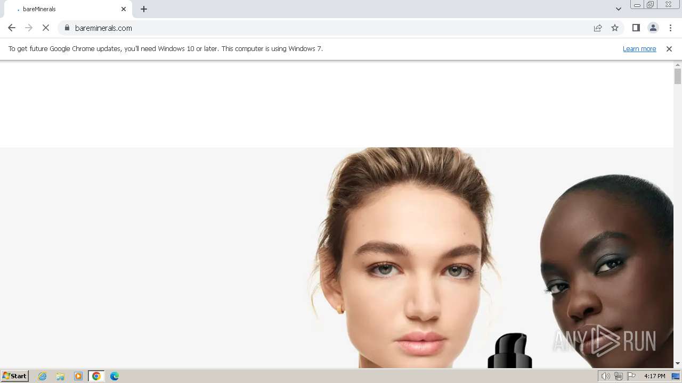This screenshot has height=383, width=682.
Task: Click the scroll down arrow
Action: (x=678, y=364)
